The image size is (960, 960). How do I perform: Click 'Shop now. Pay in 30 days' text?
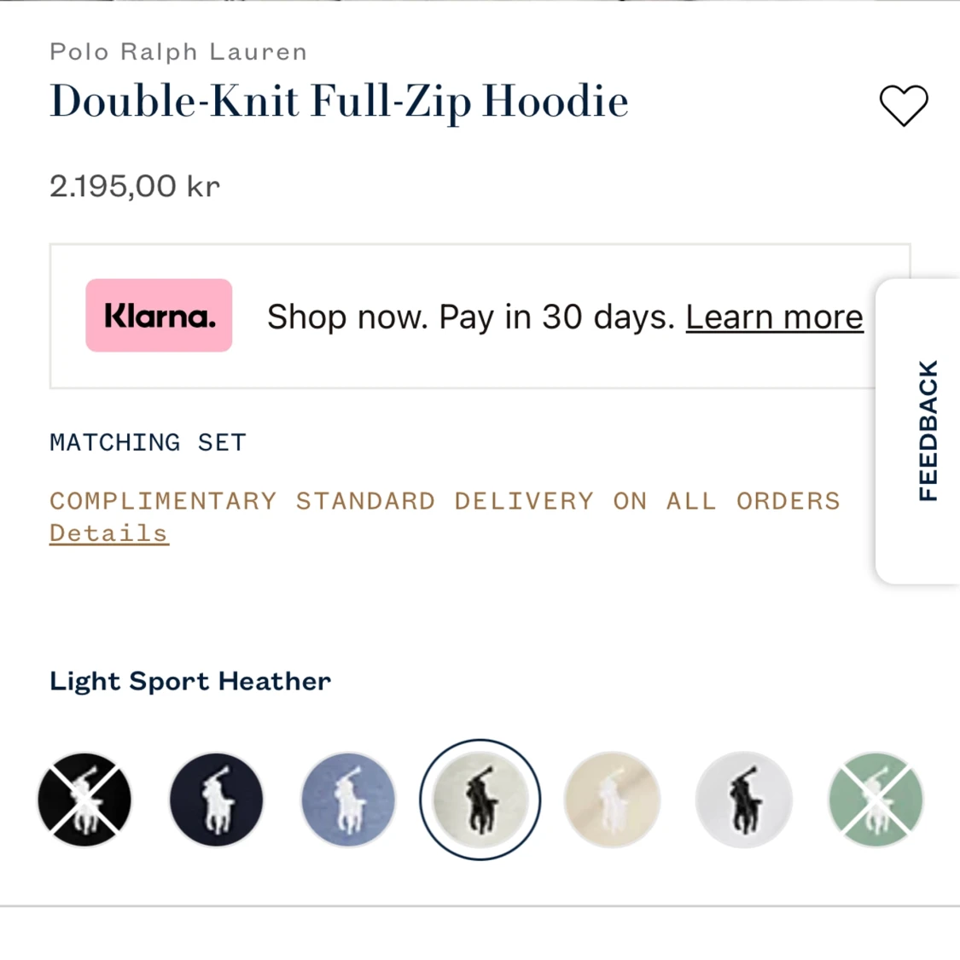(x=471, y=317)
